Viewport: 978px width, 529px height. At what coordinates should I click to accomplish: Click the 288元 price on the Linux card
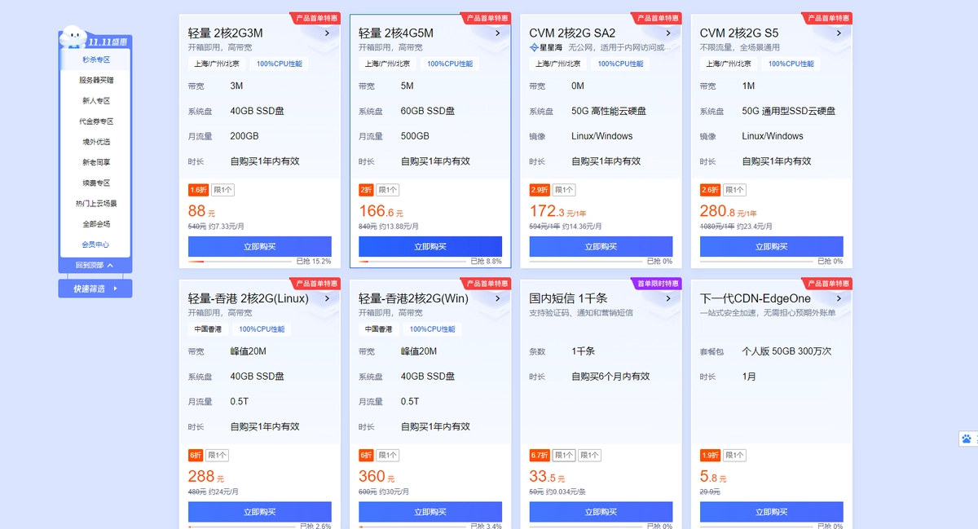[x=206, y=477]
